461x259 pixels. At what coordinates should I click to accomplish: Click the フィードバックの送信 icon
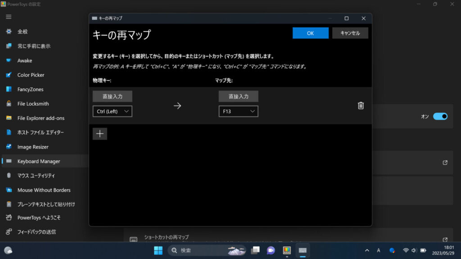pyautogui.click(x=9, y=232)
